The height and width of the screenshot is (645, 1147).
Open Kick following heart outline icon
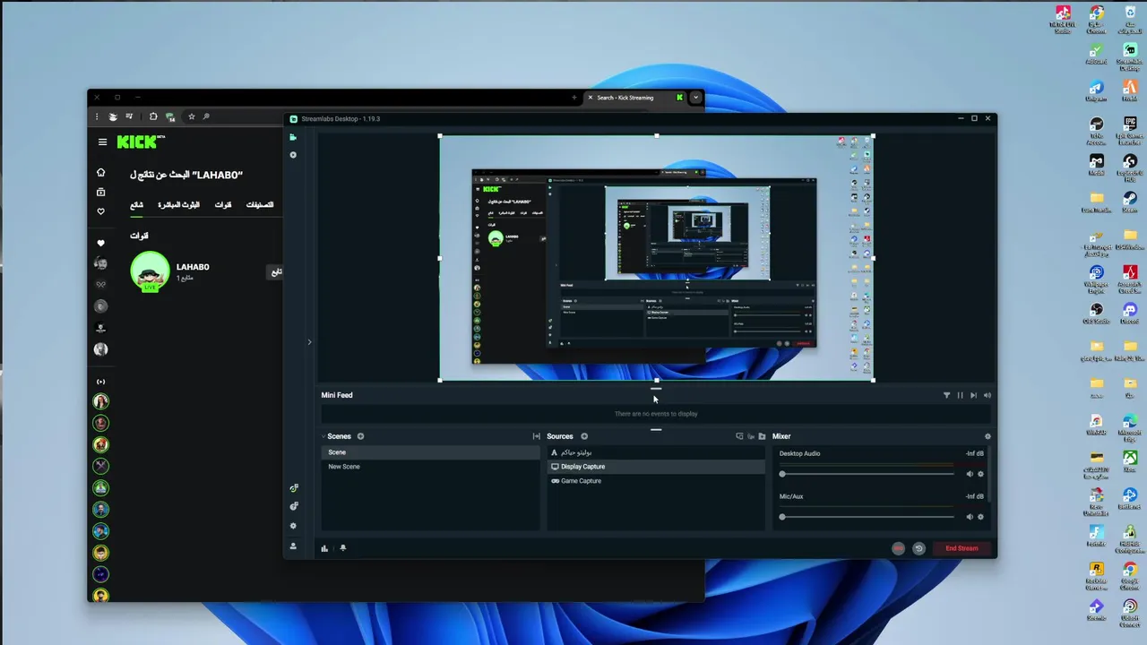(100, 211)
